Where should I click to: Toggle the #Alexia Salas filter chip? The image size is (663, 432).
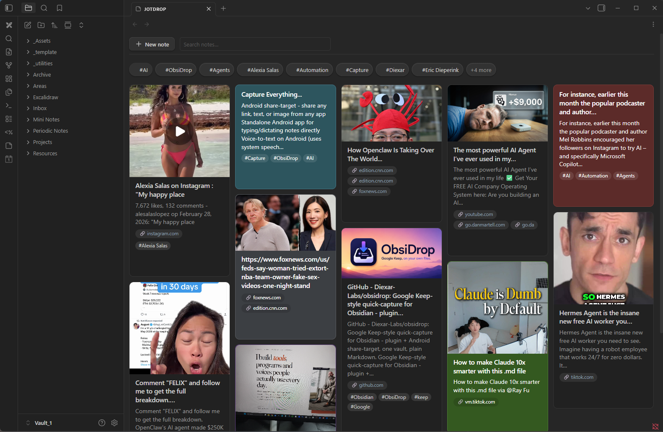click(x=260, y=70)
